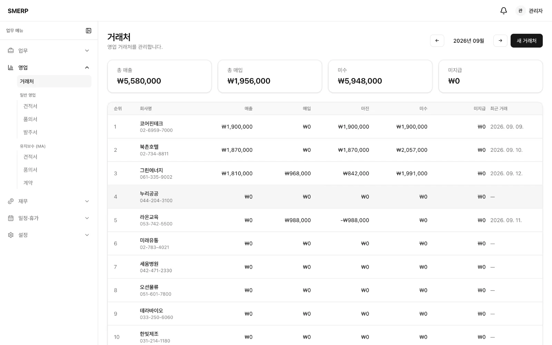552x345 pixels.
Task: Open the notifications bell
Action: [504, 11]
